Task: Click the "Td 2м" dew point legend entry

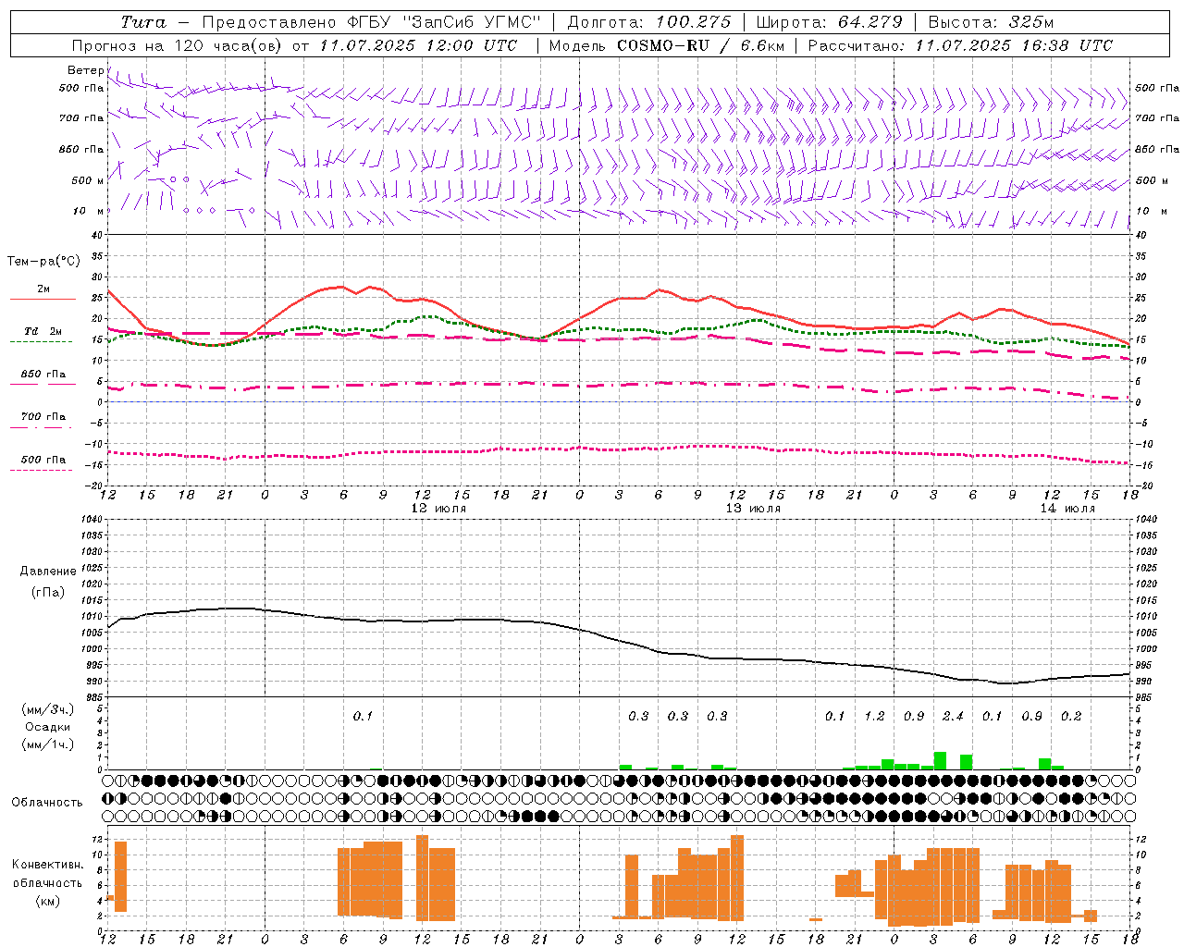Action: click(x=43, y=331)
